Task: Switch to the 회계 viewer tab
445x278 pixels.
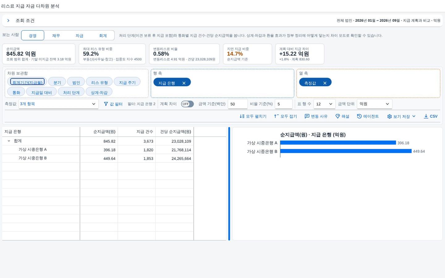Action: tap(103, 36)
